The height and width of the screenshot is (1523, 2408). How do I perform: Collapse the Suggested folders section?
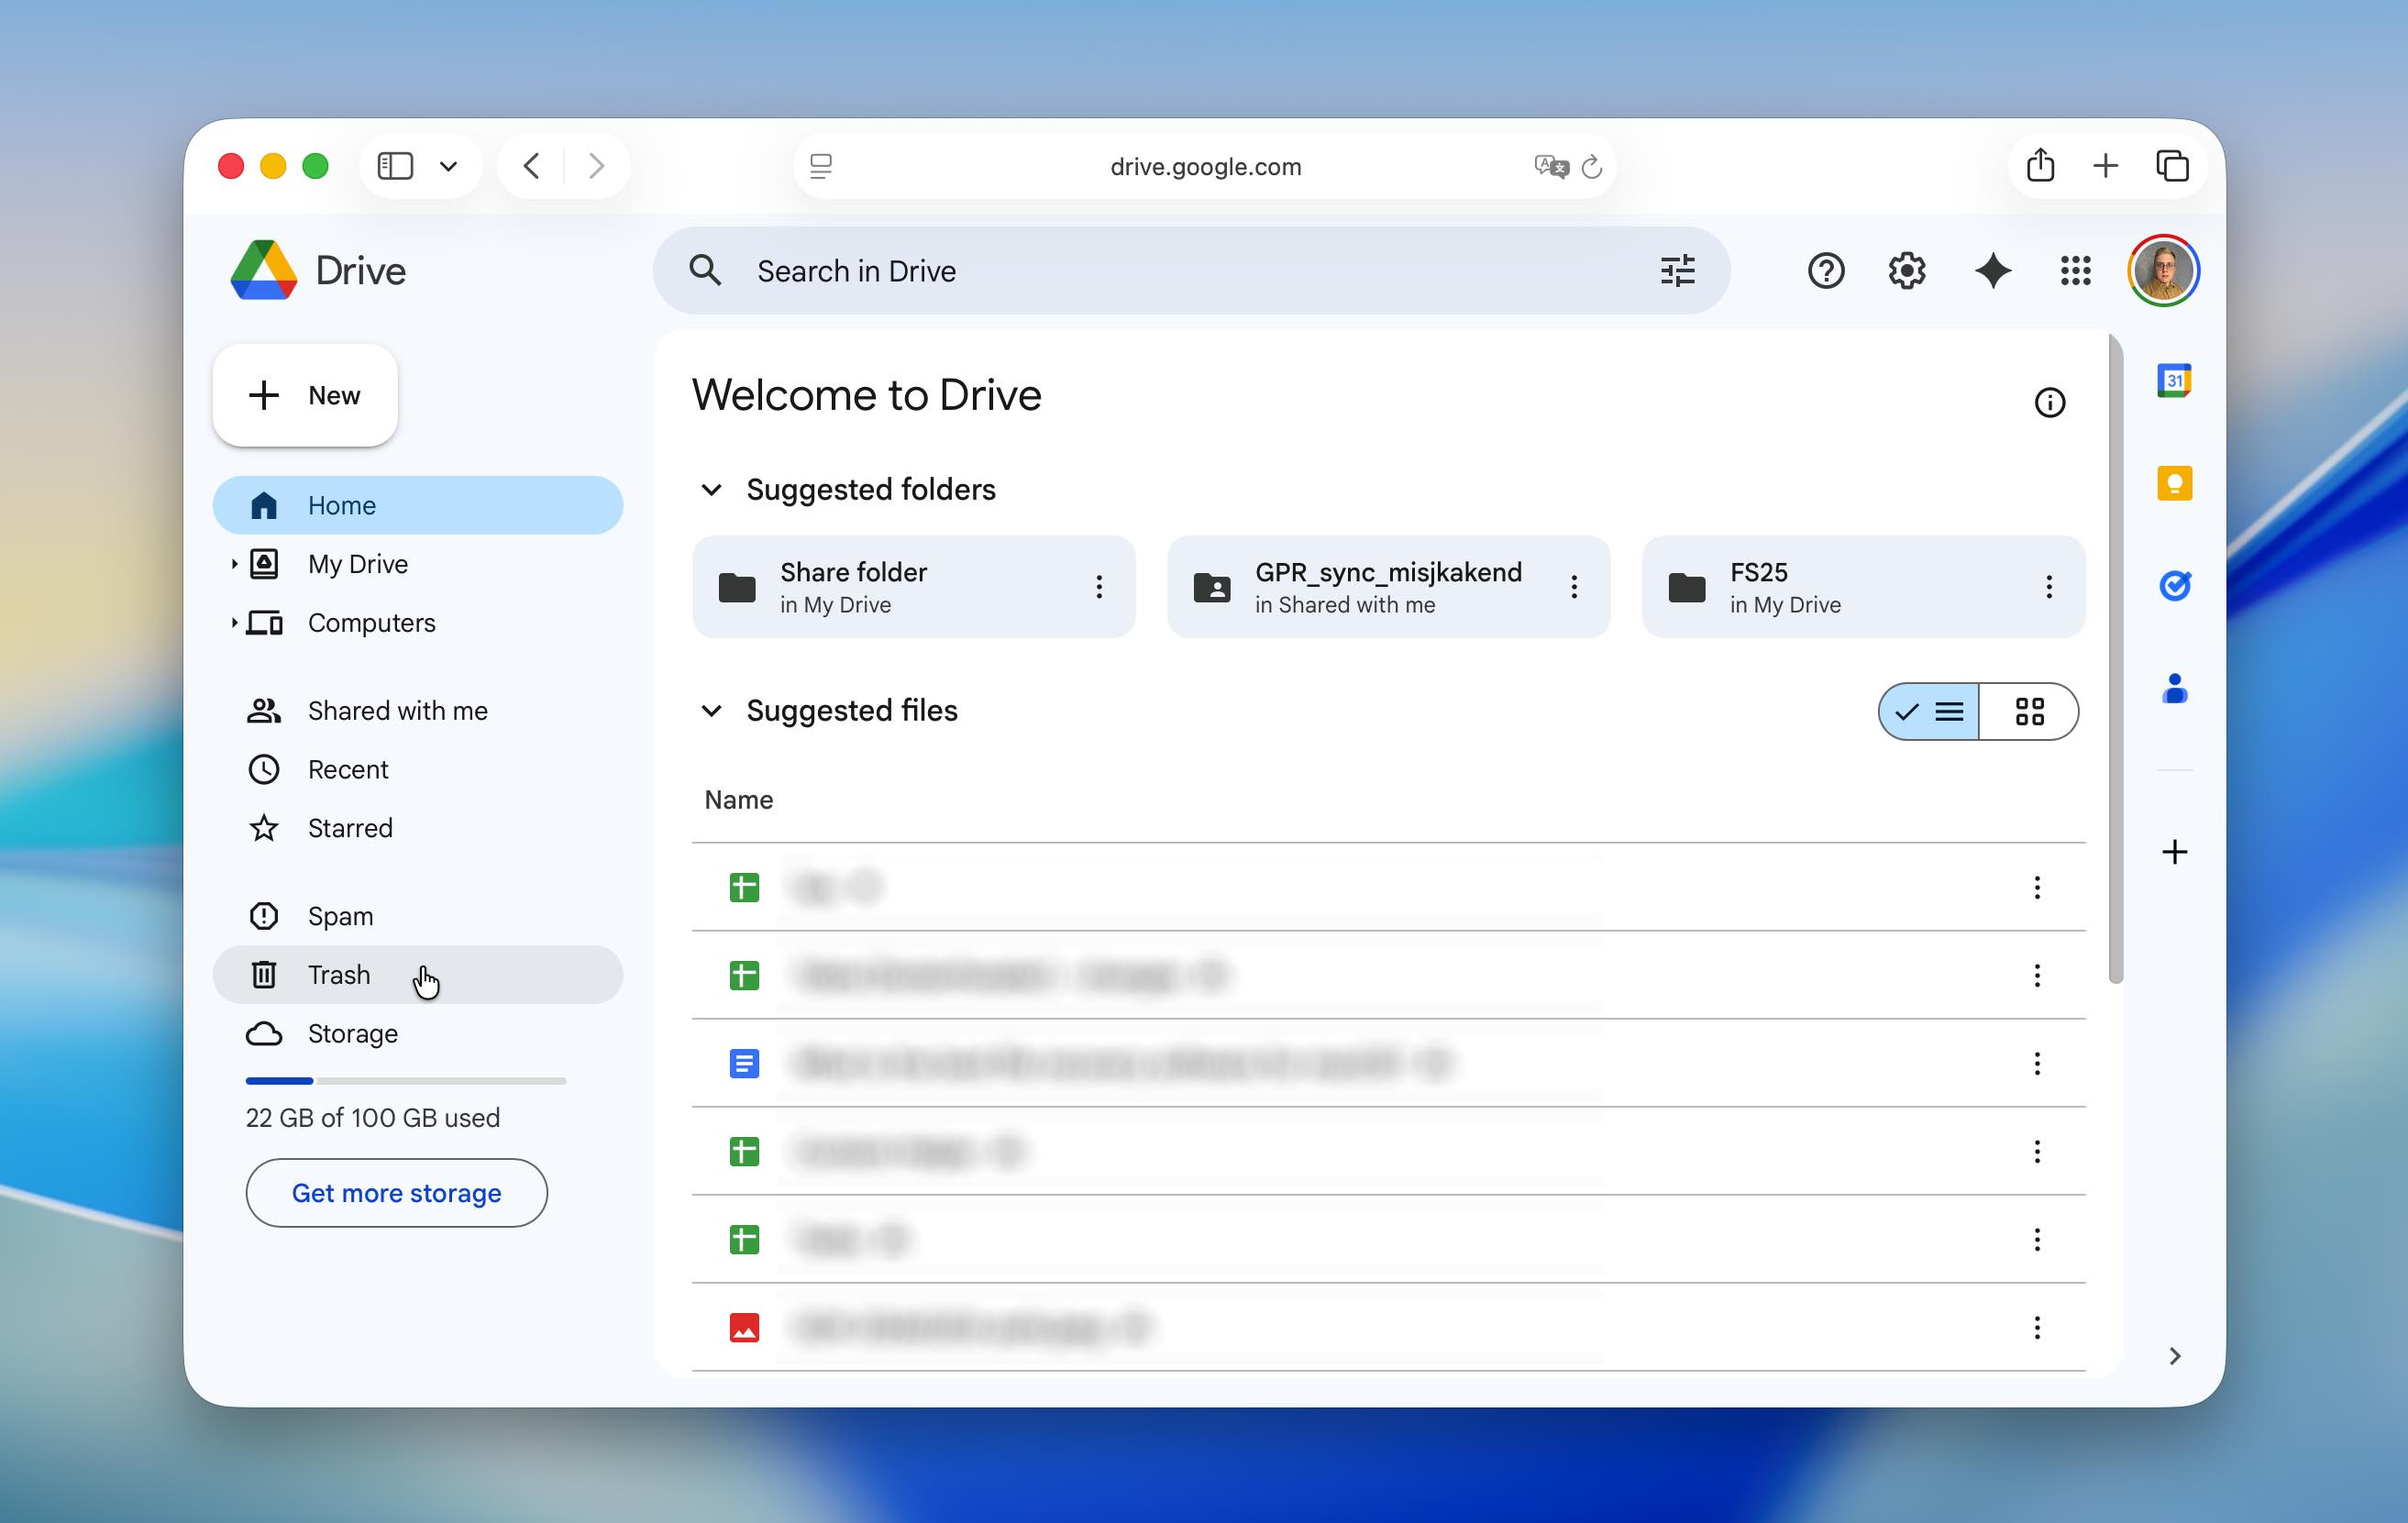pyautogui.click(x=711, y=490)
